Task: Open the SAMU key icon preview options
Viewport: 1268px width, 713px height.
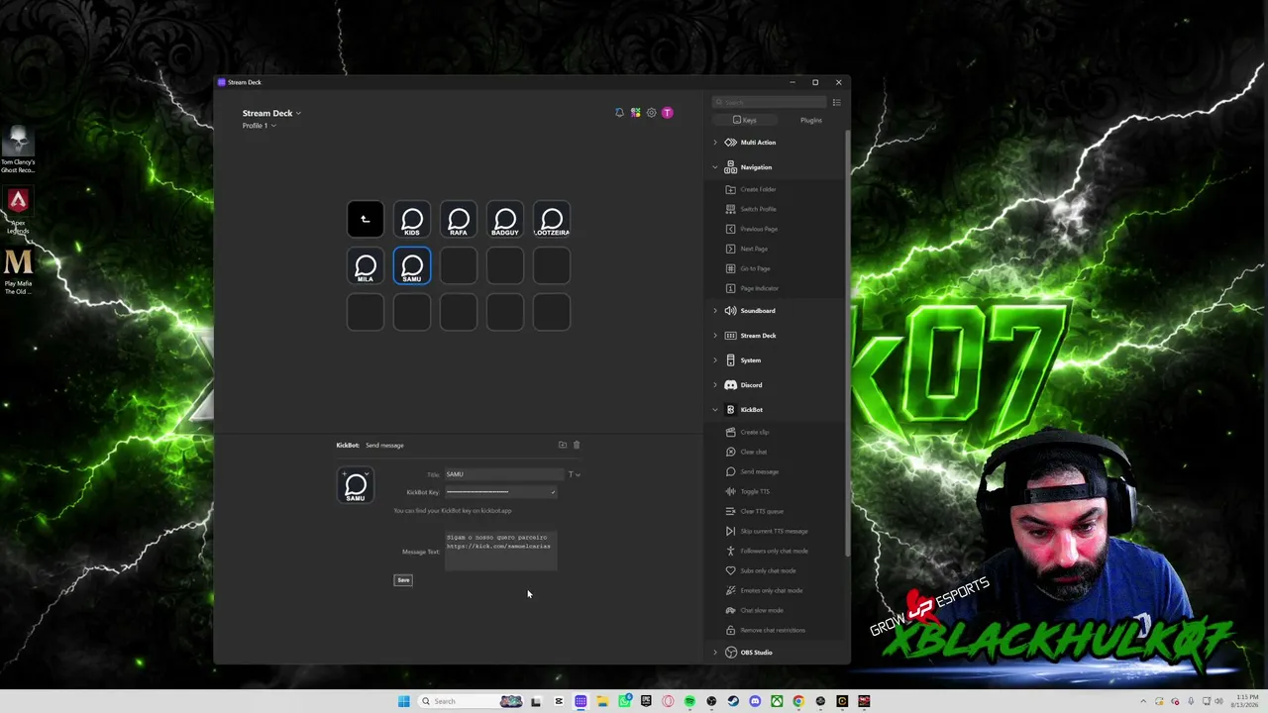Action: (x=356, y=486)
